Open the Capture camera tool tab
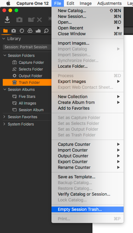Screen dimensions: 133x233 point(14,31)
